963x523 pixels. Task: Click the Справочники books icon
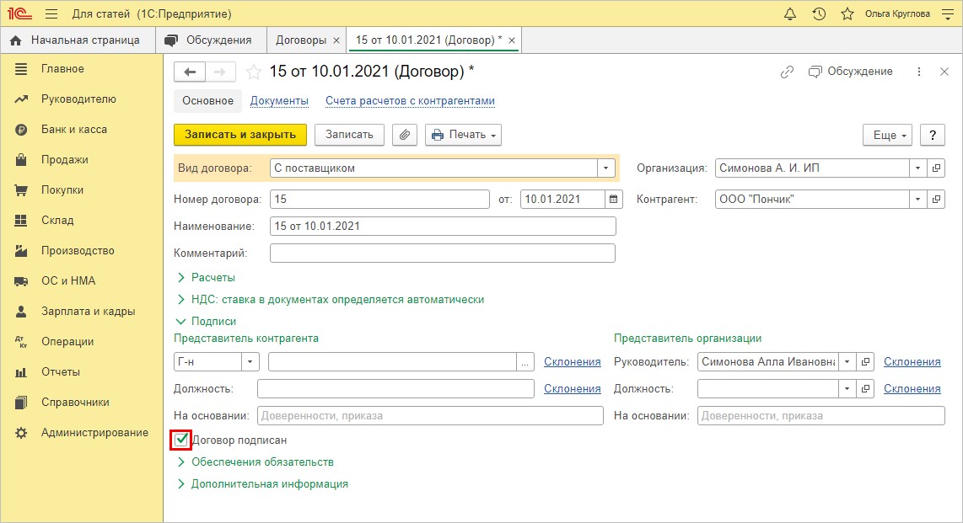pyautogui.click(x=21, y=403)
